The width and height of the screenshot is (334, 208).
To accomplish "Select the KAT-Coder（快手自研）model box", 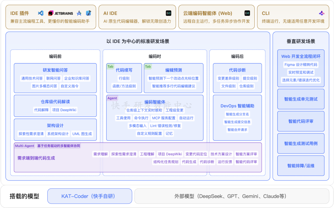I will [x=90, y=196].
